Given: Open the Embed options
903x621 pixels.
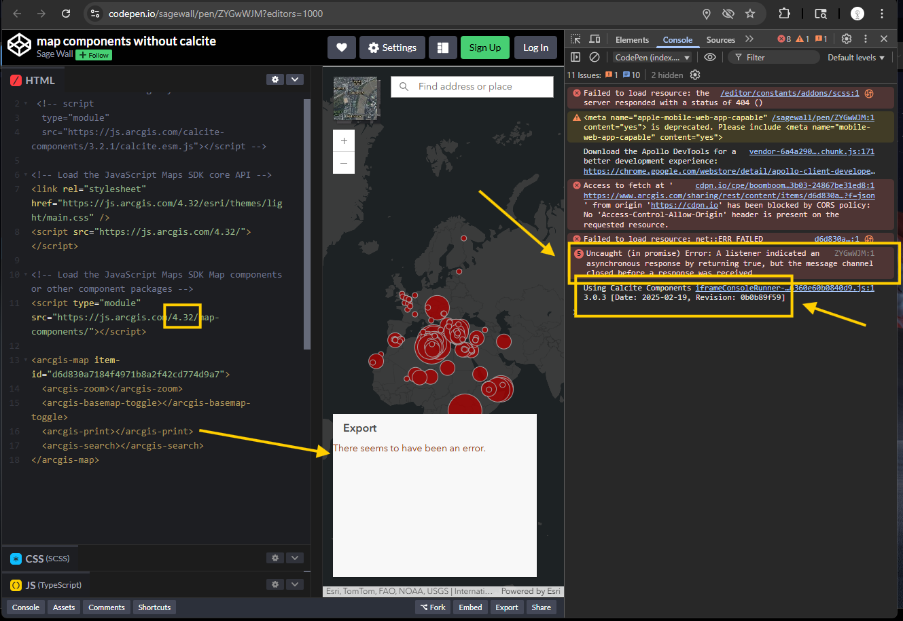Looking at the screenshot, I should click(x=470, y=607).
